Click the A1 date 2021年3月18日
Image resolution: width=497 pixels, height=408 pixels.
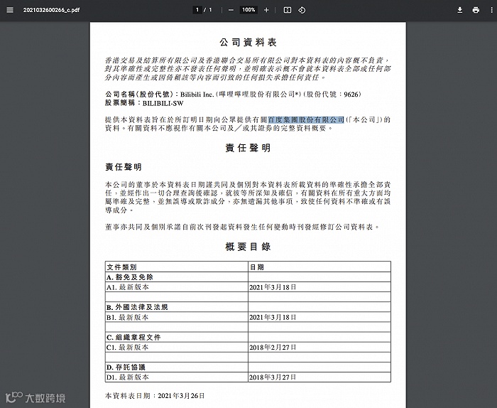point(273,287)
